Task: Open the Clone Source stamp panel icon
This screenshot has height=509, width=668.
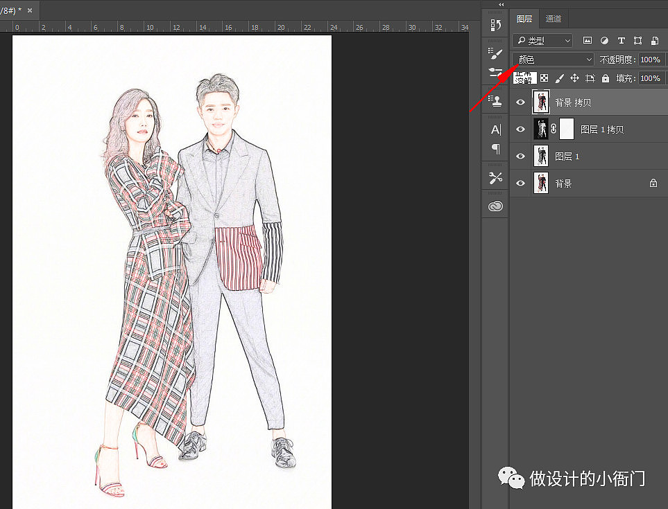Action: tap(495, 101)
